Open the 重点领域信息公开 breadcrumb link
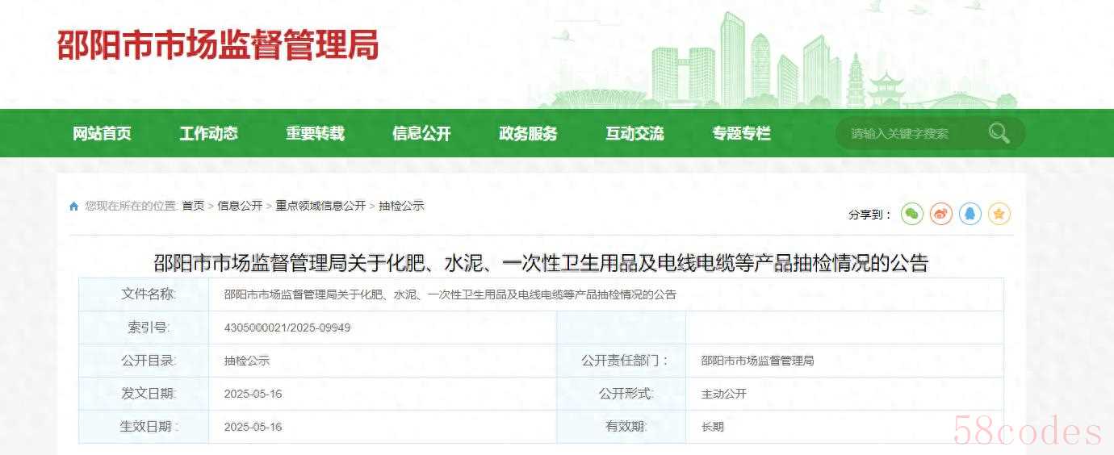 click(320, 206)
